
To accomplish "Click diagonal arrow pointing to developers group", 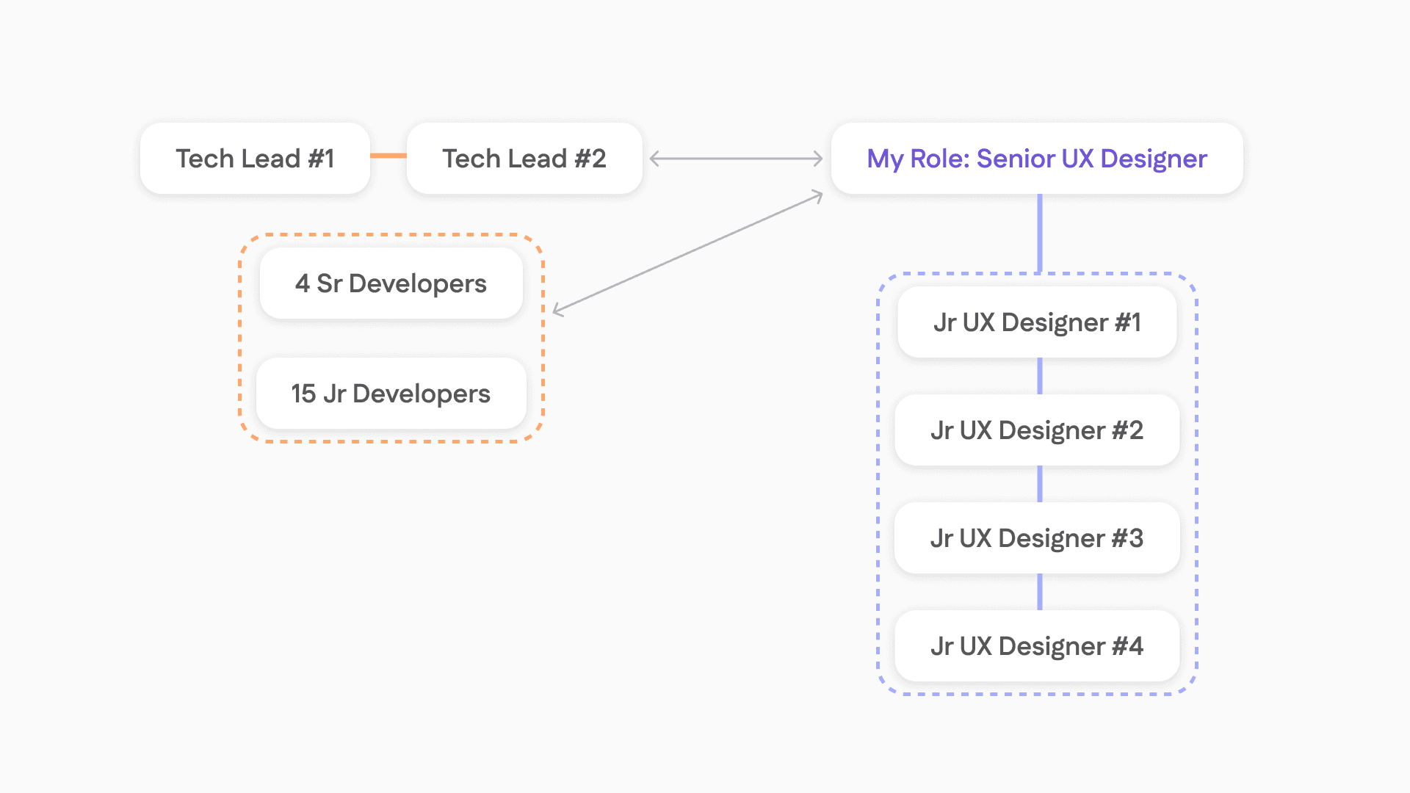I will [x=687, y=253].
